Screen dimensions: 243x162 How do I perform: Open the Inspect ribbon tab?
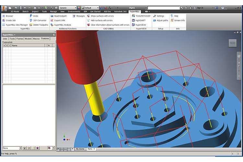(35, 11)
